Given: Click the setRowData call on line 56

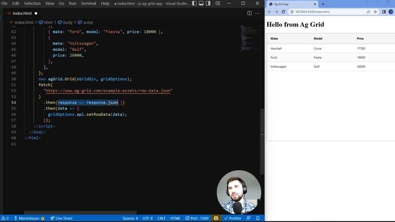Looking at the screenshot, I should pyautogui.click(x=98, y=114).
